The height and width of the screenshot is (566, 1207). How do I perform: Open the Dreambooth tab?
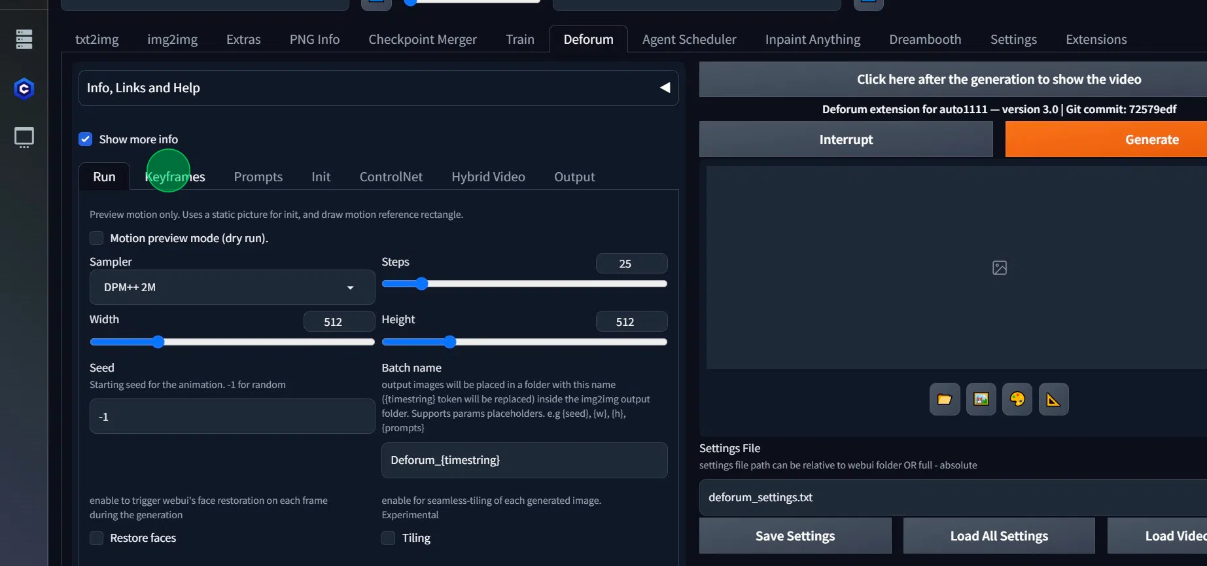(925, 39)
